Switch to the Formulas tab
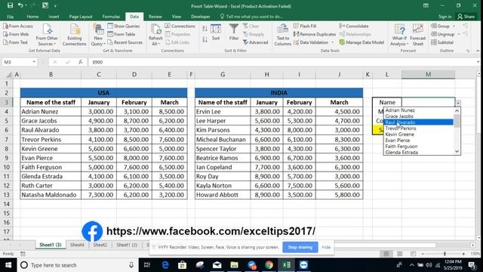 click(111, 17)
